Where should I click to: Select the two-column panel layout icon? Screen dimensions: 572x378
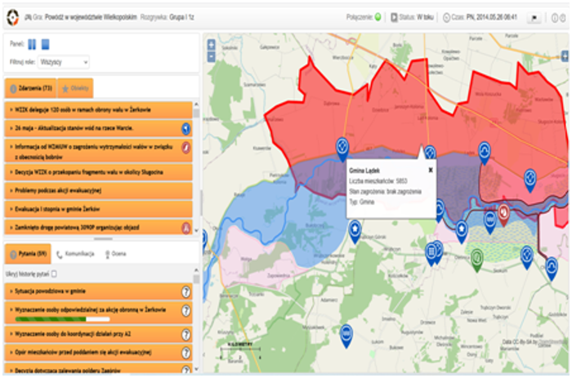pos(32,44)
